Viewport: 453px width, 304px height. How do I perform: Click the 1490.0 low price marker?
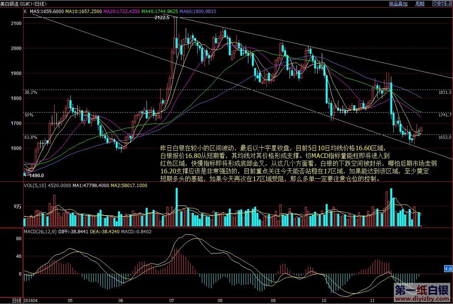tap(37, 176)
